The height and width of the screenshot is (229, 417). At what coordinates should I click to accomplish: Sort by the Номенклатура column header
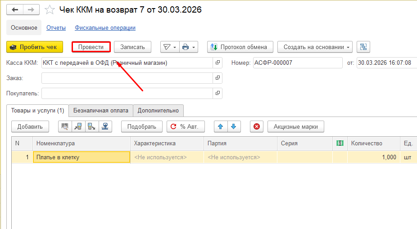[x=82, y=144]
